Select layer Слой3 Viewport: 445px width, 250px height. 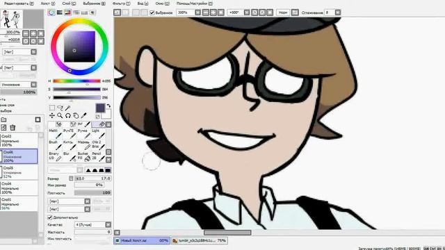19,140
